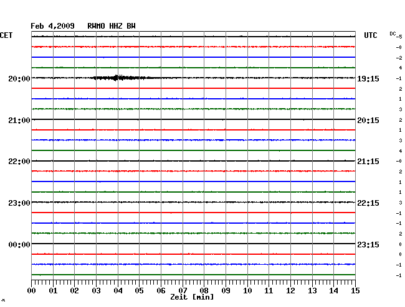Click the 11 minute tick label
This screenshot has width=405, height=307.
point(269,290)
